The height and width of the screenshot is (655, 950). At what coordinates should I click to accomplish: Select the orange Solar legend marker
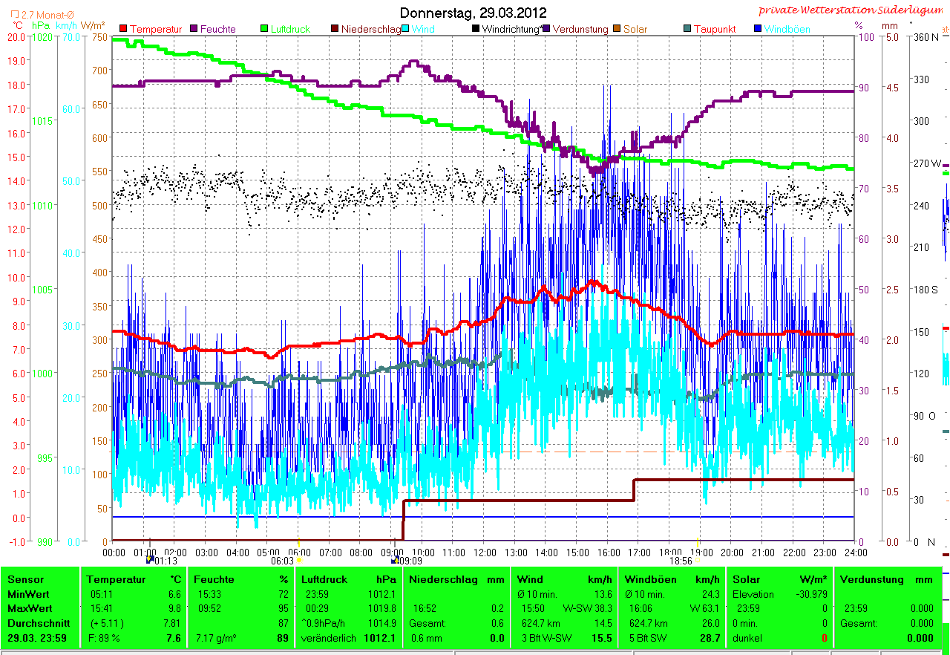pos(617,29)
